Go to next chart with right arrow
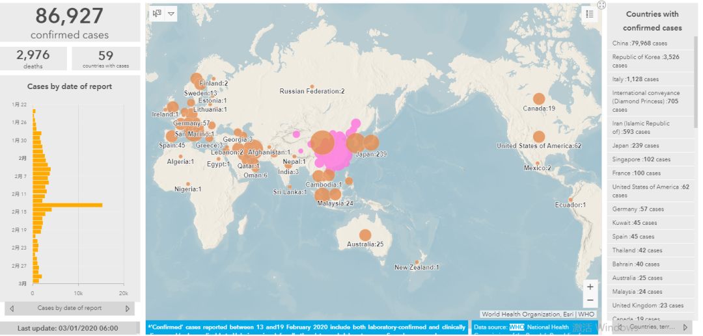The height and width of the screenshot is (336, 703). click(128, 308)
